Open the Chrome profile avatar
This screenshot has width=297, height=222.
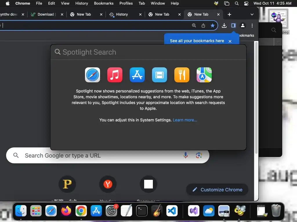[x=243, y=25]
